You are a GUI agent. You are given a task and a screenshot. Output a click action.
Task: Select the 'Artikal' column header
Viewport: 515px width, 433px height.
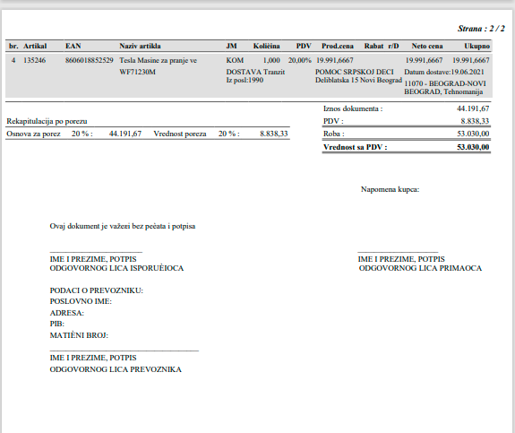[35, 46]
